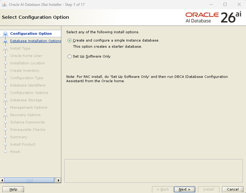Click the 'Database Identifiers' step text
The image size is (246, 193).
click(28, 85)
